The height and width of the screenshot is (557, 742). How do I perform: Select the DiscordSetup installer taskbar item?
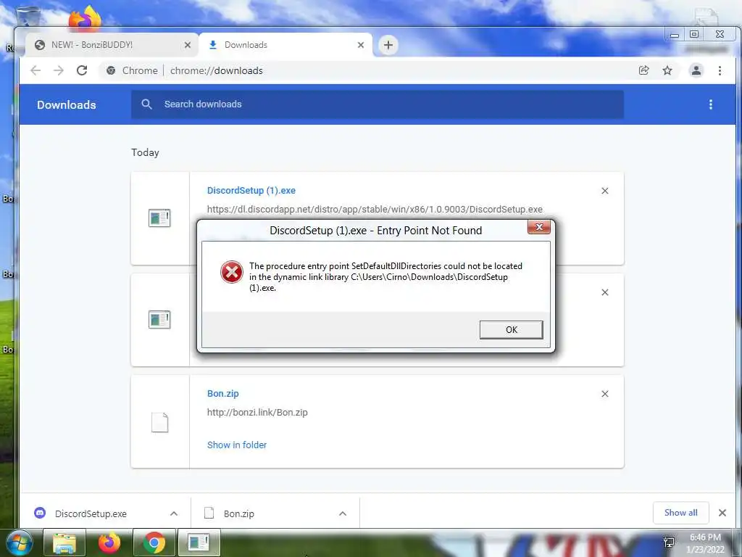pyautogui.click(x=199, y=542)
